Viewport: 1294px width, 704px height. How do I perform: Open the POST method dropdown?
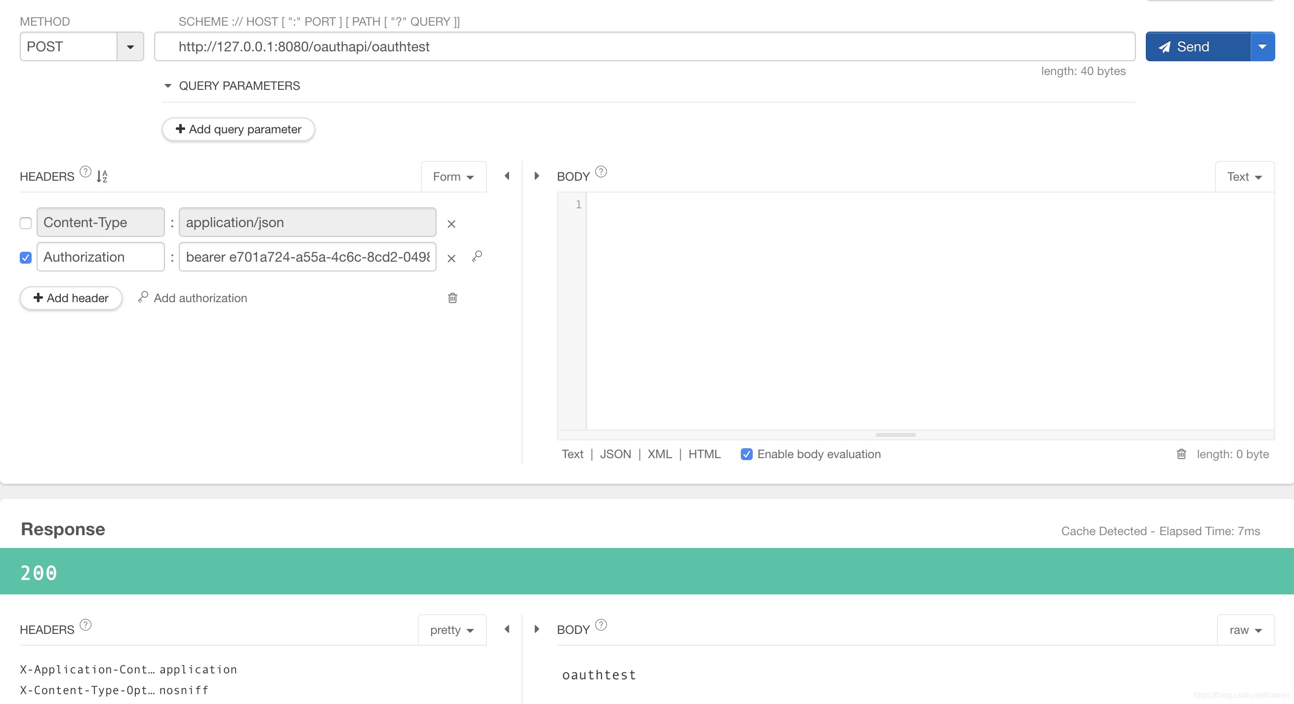[130, 47]
